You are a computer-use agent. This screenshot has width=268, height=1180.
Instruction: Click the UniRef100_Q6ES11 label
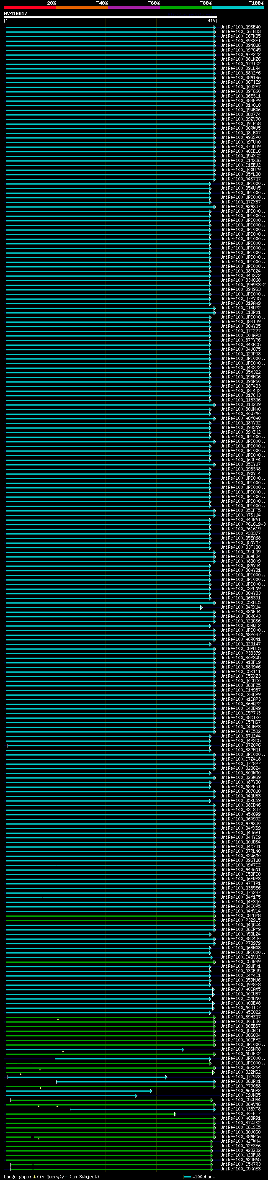240,96
